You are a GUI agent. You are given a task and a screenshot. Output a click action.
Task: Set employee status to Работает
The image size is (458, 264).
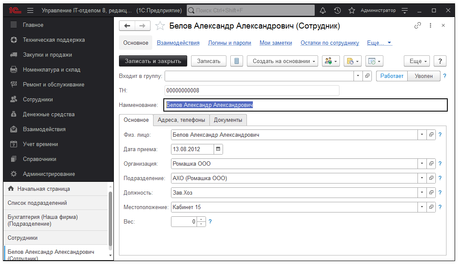point(392,76)
